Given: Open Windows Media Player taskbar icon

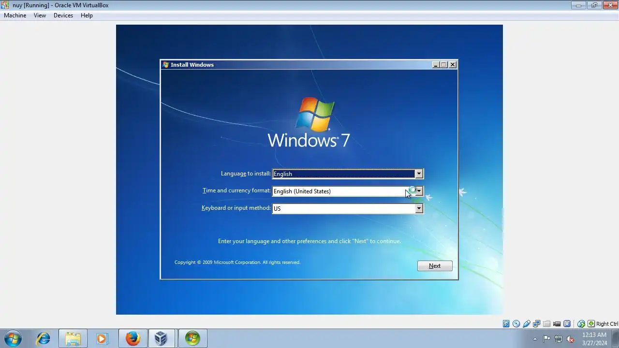Looking at the screenshot, I should (102, 338).
